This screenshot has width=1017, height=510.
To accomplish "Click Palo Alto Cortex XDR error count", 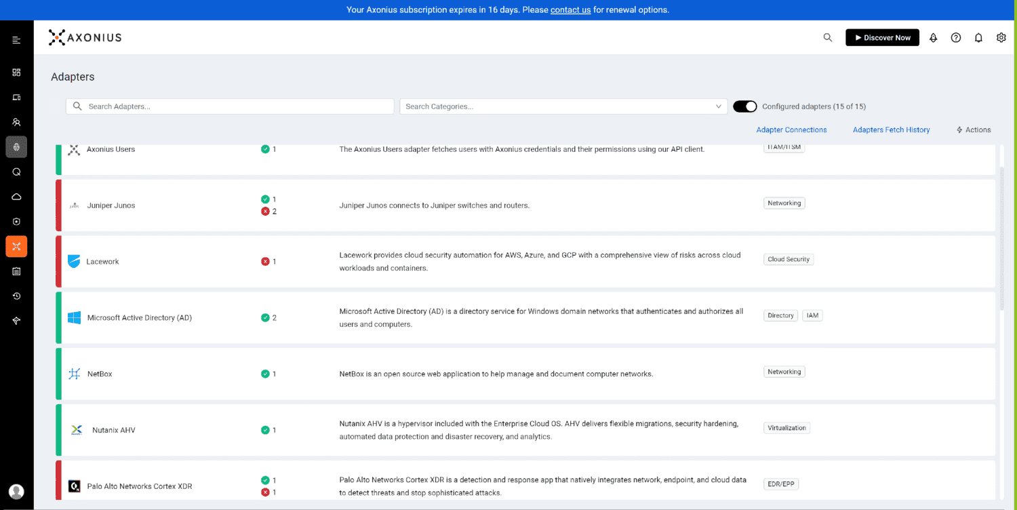I will click(269, 492).
